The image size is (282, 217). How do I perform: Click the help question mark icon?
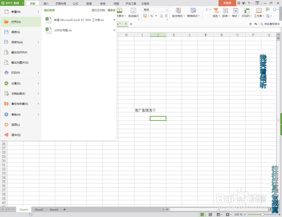pos(249,3)
